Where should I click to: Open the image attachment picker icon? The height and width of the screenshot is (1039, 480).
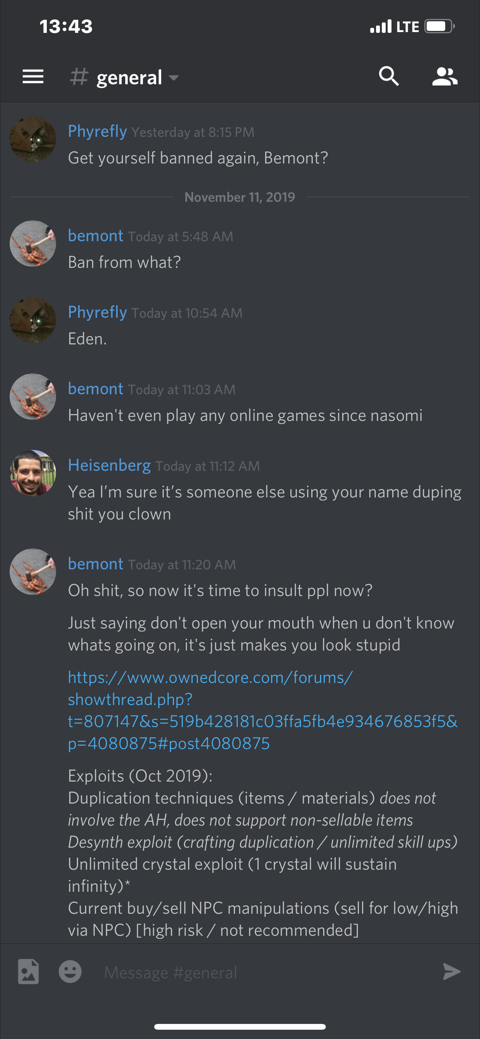tap(28, 972)
